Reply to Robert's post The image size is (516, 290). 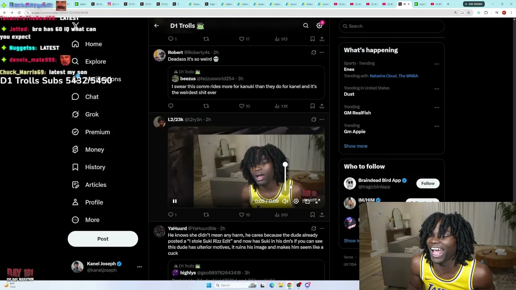pyautogui.click(x=171, y=106)
